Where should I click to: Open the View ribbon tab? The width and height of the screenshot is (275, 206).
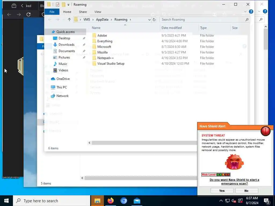click(98, 12)
